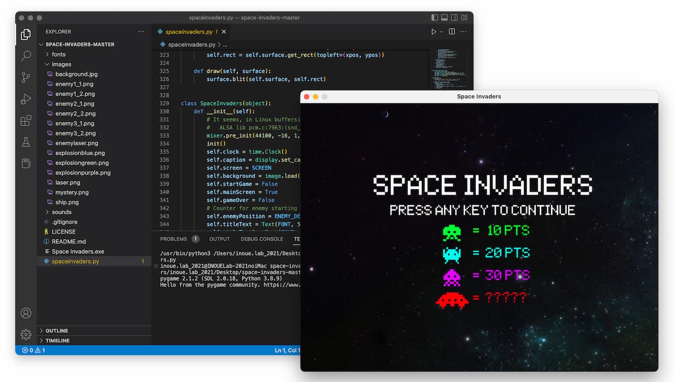Open the run button dropdown arrow

click(441, 32)
